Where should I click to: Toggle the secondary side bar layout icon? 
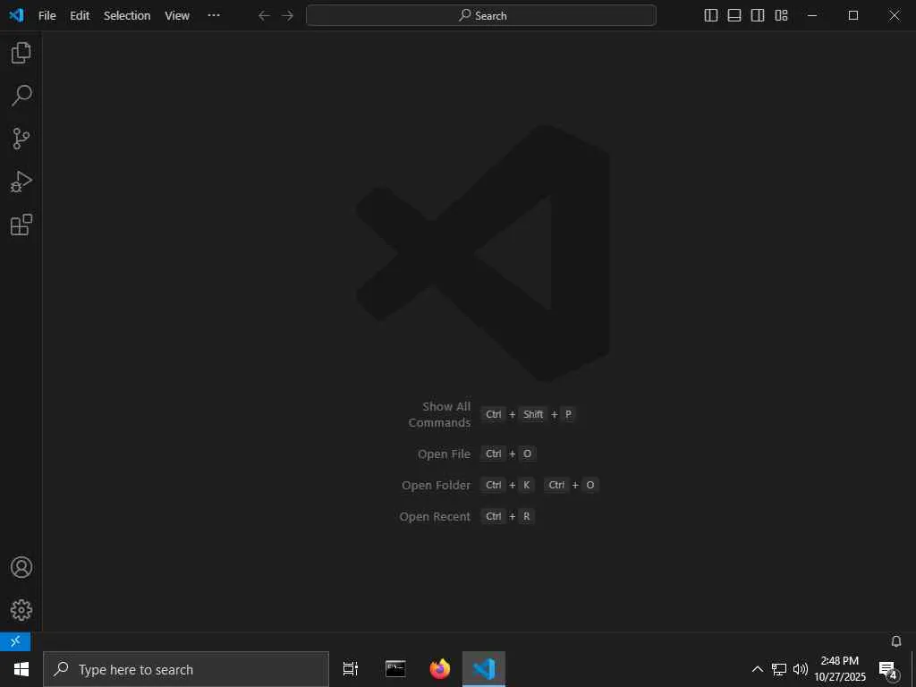point(758,16)
